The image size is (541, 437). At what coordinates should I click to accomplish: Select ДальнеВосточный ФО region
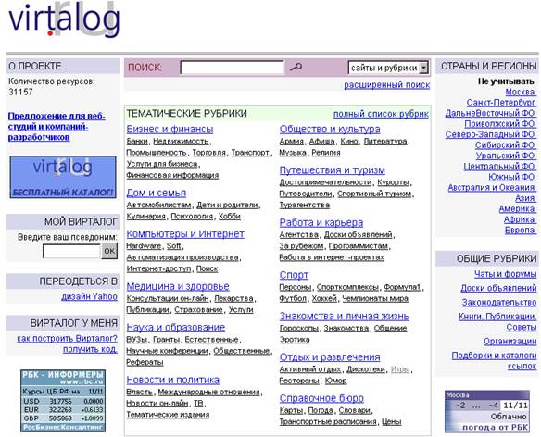point(490,113)
